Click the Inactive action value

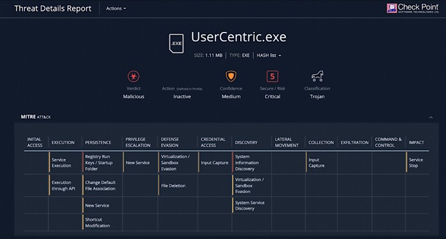pyautogui.click(x=182, y=97)
